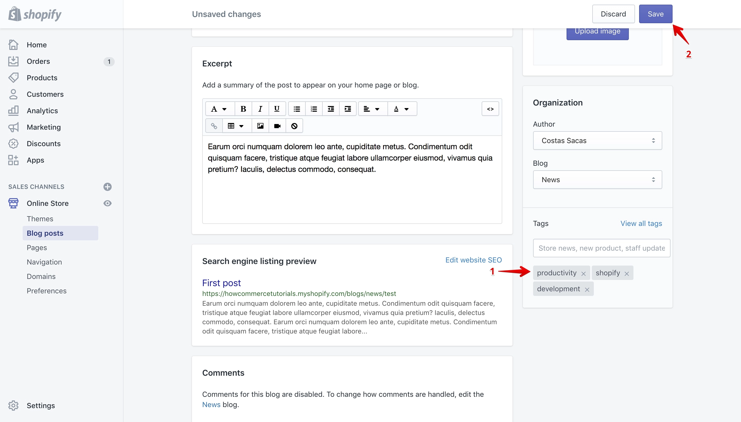The image size is (741, 422).
Task: Open the text color dropdown
Action: click(402, 109)
